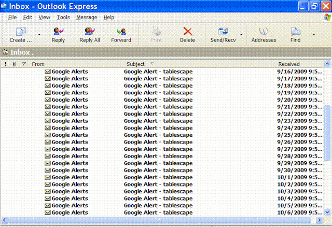Open the Help menu
332x227 pixels.
pos(109,17)
